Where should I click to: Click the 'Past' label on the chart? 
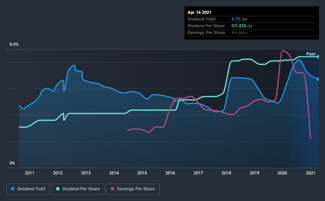tap(311, 54)
